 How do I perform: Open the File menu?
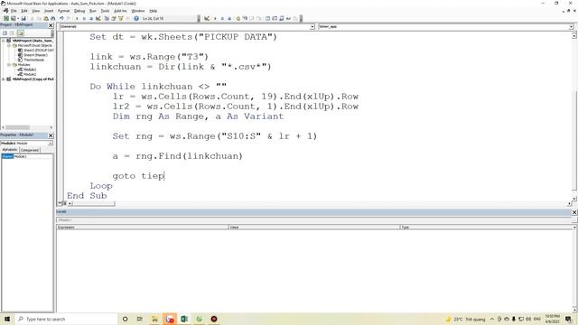point(14,11)
